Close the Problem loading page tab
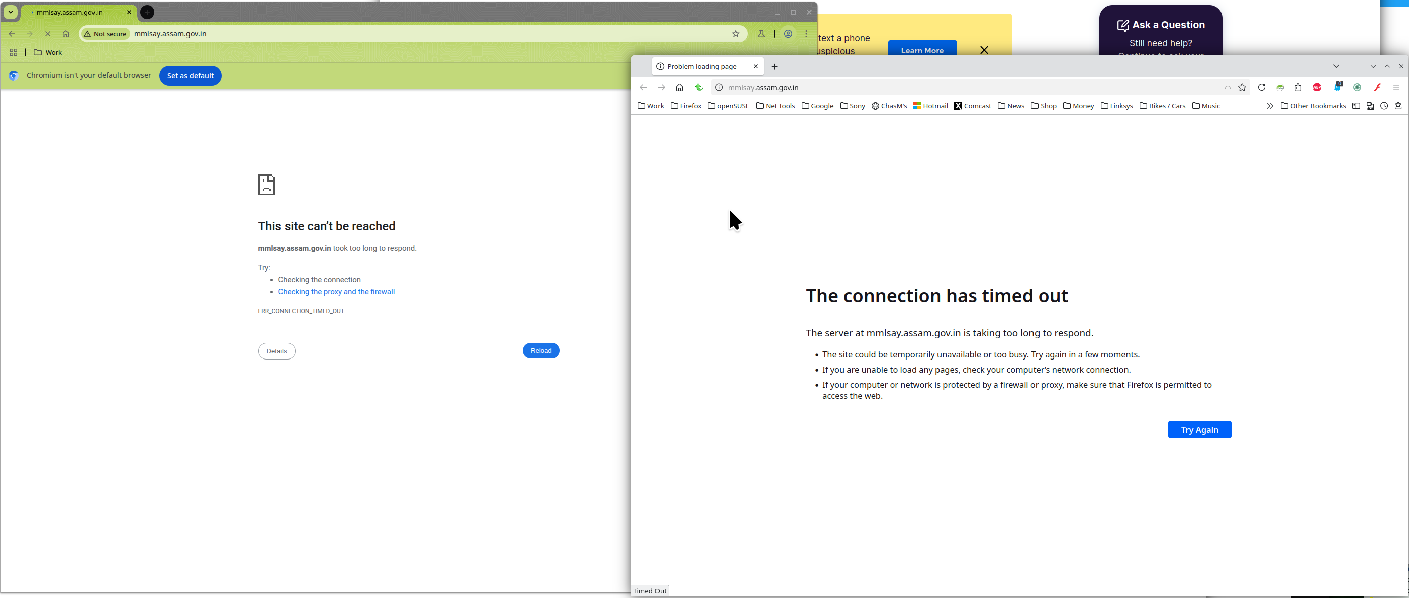Screen dimensions: 1409x598 click(756, 67)
